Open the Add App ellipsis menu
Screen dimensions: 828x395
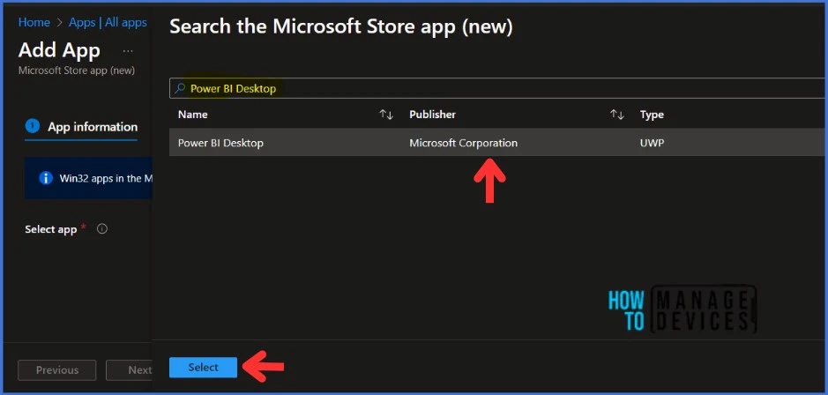tap(128, 51)
